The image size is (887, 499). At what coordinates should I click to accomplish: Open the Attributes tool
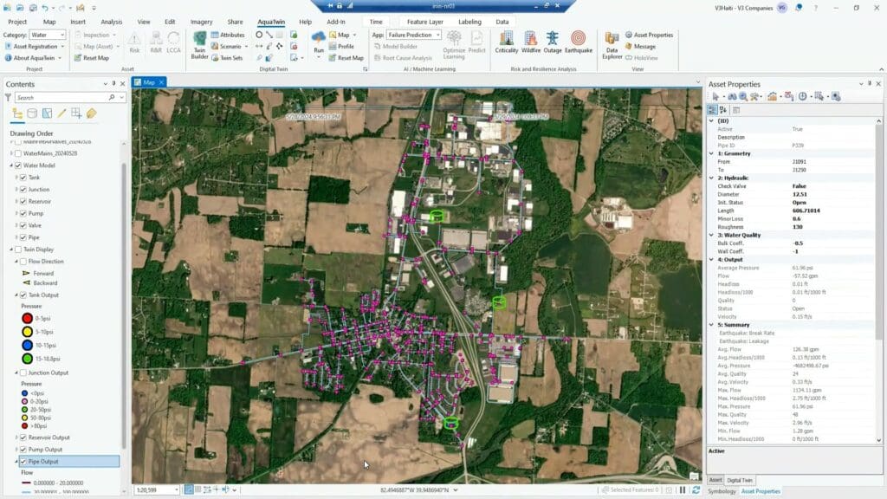click(228, 35)
